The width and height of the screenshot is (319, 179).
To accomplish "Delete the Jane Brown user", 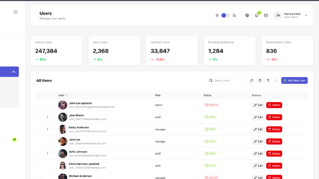I will coord(274,117).
